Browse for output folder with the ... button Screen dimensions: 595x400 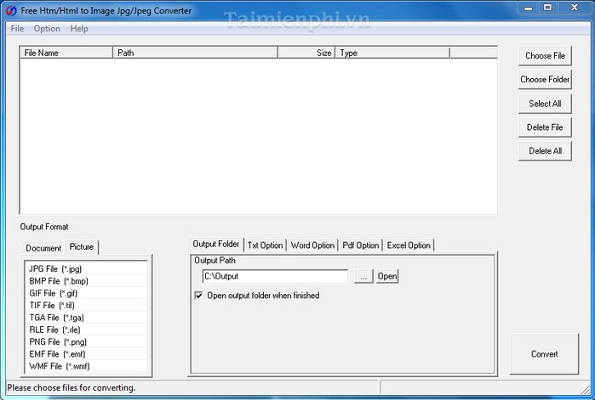(x=363, y=276)
